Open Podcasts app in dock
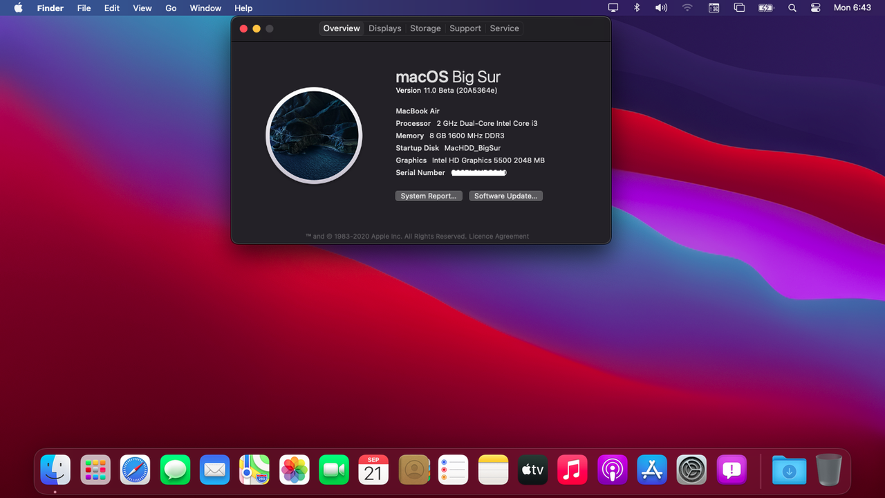This screenshot has width=885, height=498. (x=613, y=470)
